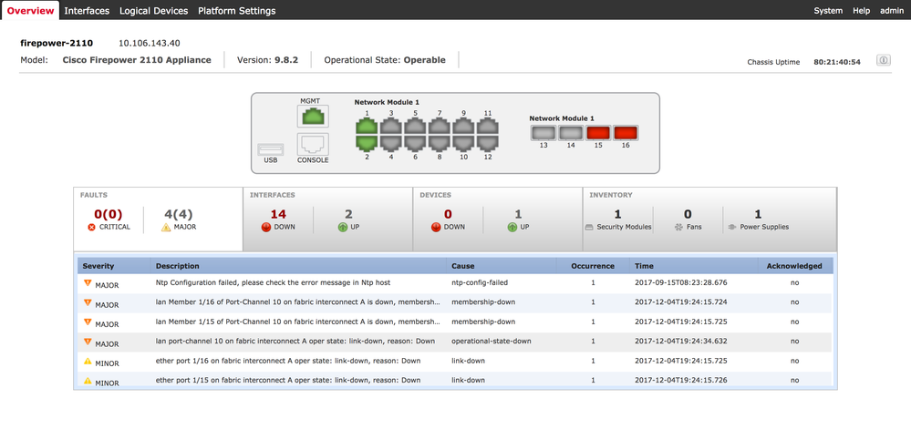The image size is (911, 429).
Task: Select Ethernet port 12 icon
Action: (488, 142)
